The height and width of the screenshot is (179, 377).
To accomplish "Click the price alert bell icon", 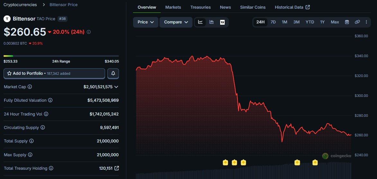I will point(113,73).
